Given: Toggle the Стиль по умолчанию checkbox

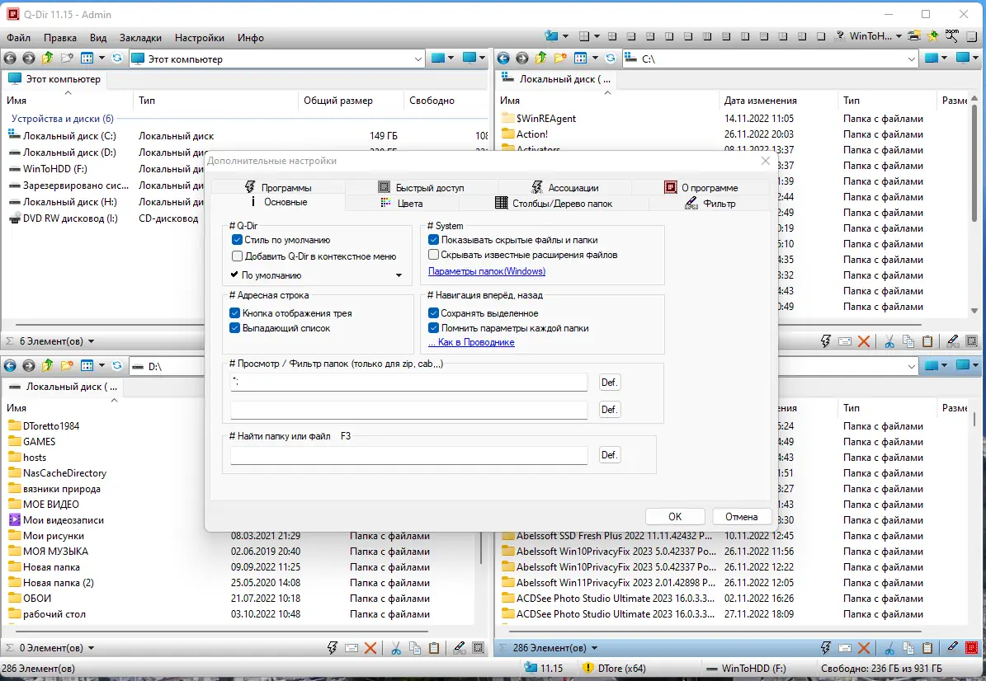Looking at the screenshot, I should pos(237,239).
